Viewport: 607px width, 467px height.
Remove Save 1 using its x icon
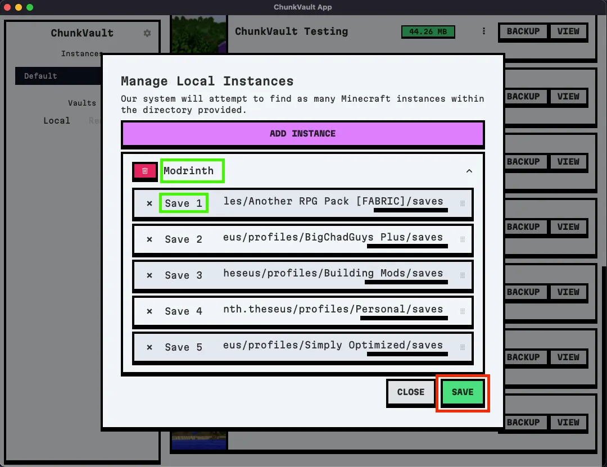coord(150,204)
